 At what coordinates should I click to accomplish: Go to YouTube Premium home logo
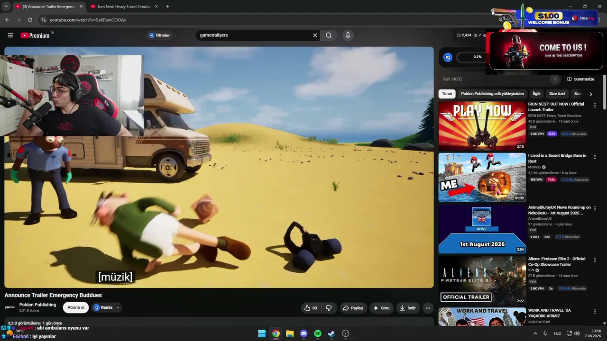pyautogui.click(x=35, y=35)
